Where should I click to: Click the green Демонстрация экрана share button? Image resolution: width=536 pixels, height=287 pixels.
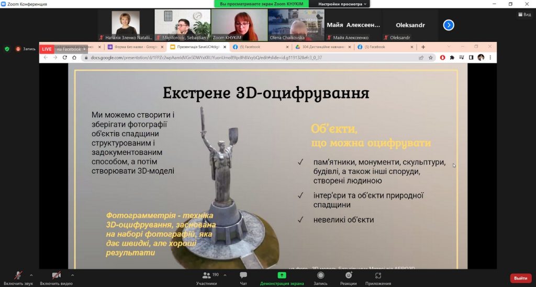pos(282,278)
